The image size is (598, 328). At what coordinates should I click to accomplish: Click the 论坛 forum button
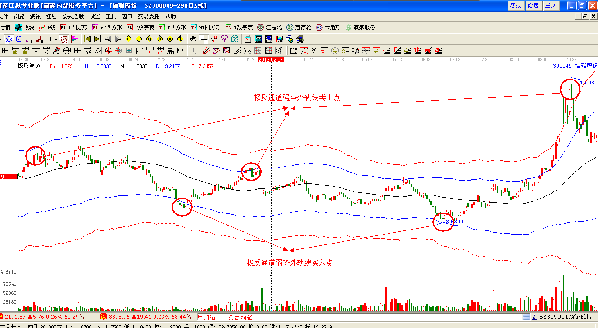coord(533,5)
